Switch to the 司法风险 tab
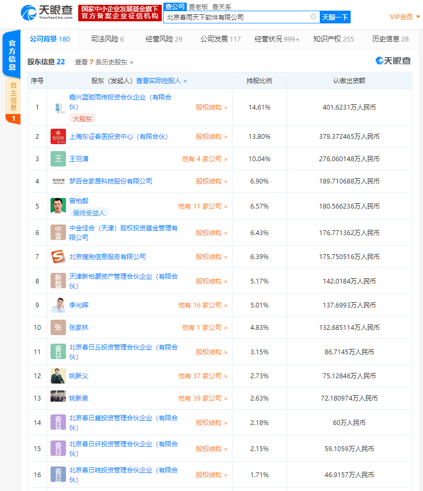Image resolution: width=423 pixels, height=491 pixels. (107, 39)
